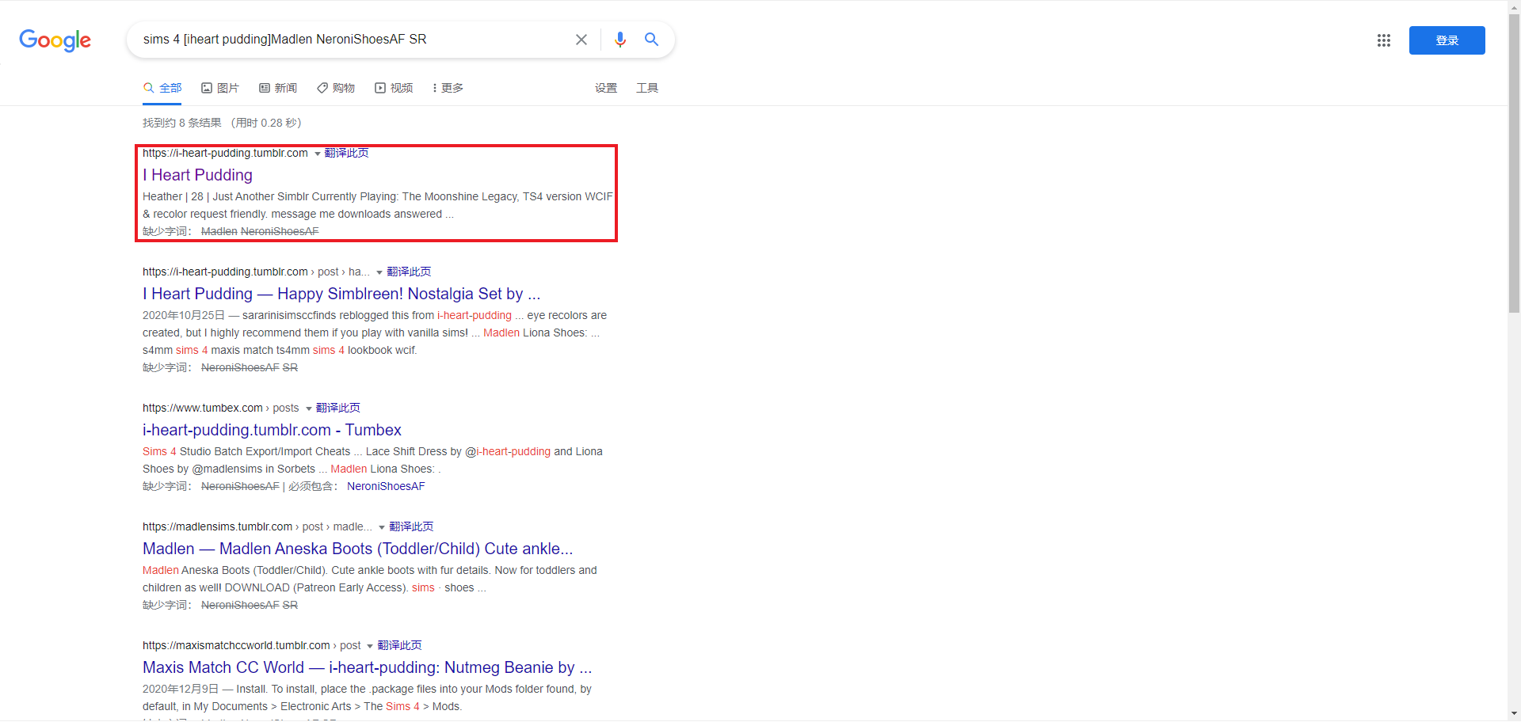Click the page scrollbar thumb

point(1514,162)
